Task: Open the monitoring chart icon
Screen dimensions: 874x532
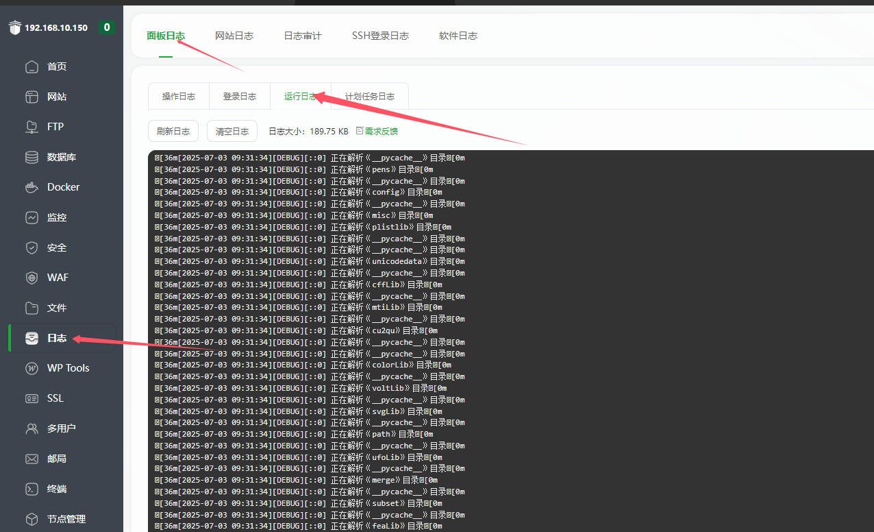Action: [32, 217]
